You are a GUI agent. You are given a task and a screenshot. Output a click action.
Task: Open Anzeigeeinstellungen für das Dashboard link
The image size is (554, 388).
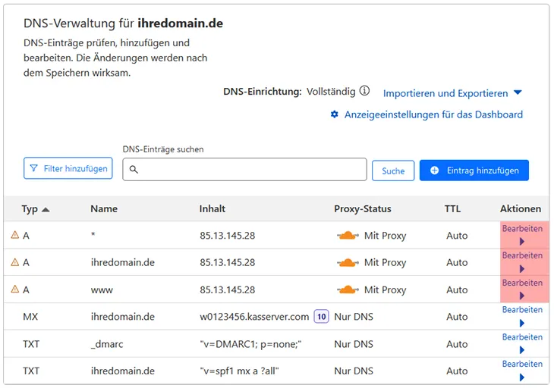click(x=433, y=114)
